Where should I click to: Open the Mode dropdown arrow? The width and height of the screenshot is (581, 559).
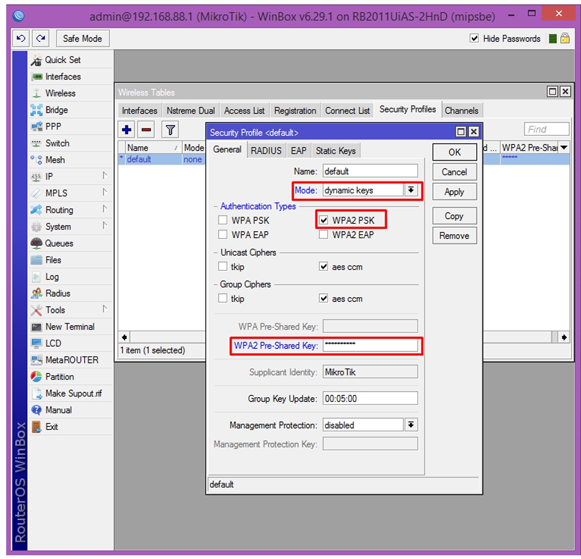[x=411, y=190]
